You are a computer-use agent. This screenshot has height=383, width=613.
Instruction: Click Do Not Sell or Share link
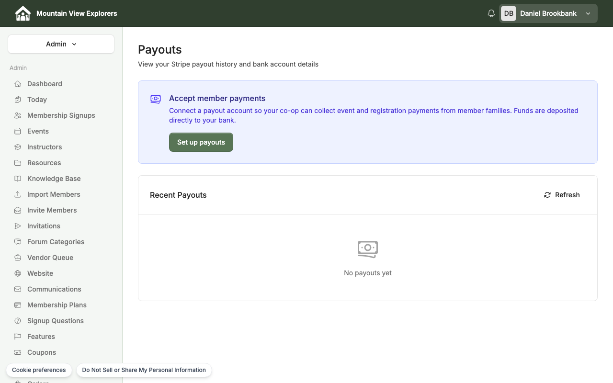(144, 370)
